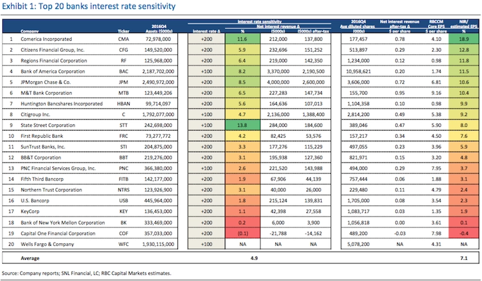The width and height of the screenshot is (482, 281).
Task: Select Wells Fargo & Company name
Action: [48, 244]
